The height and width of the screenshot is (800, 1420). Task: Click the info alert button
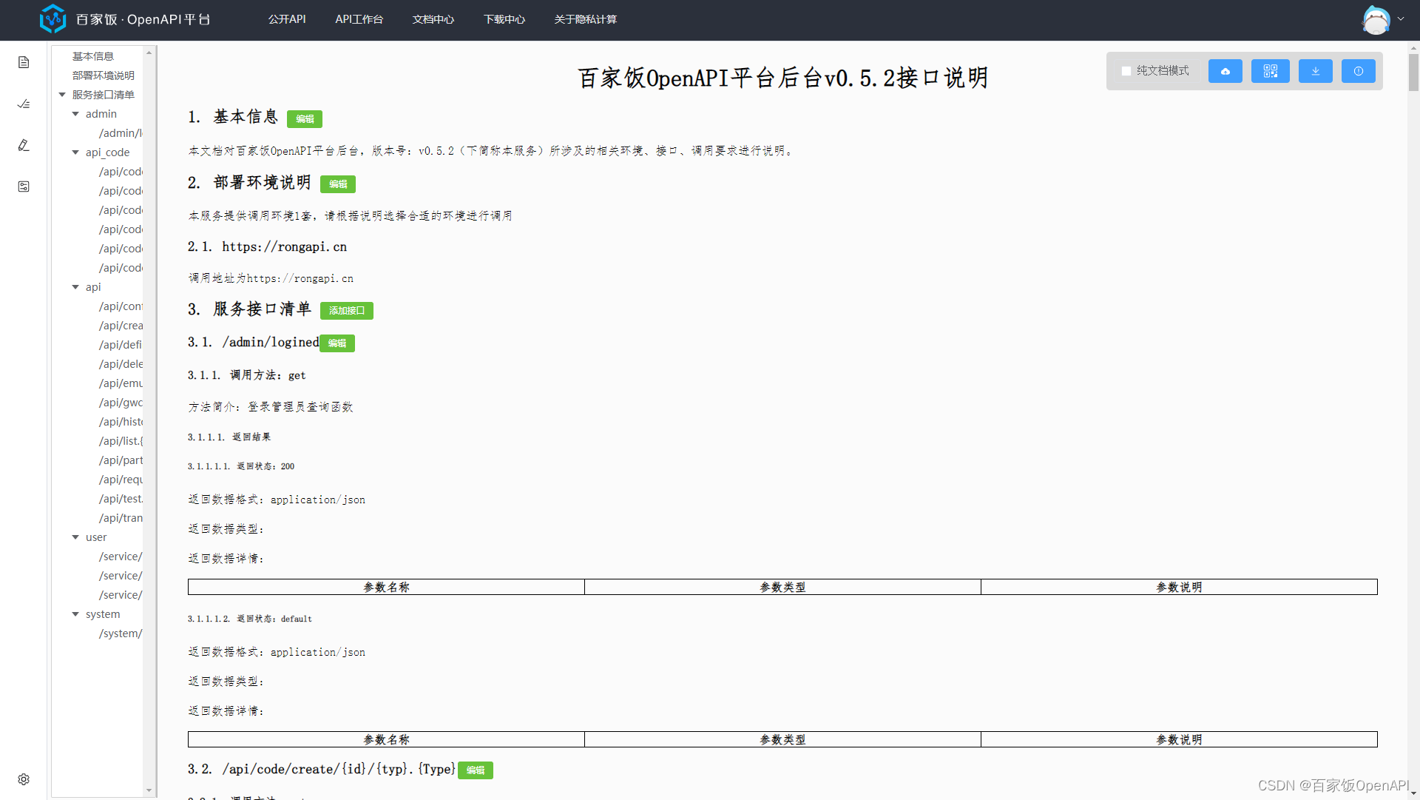click(x=1359, y=71)
